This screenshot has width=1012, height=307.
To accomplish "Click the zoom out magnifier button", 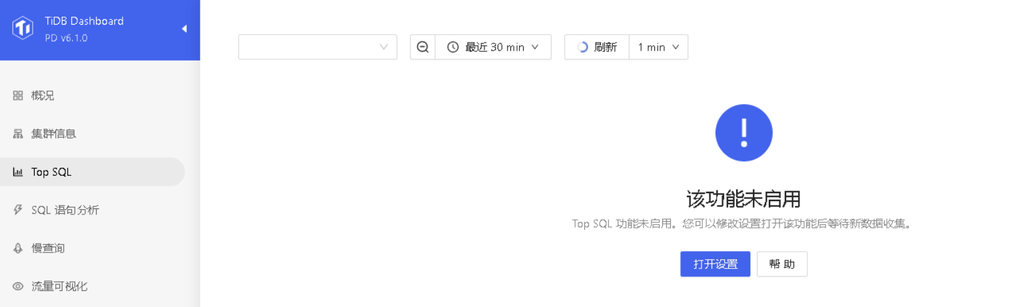I will 422,47.
